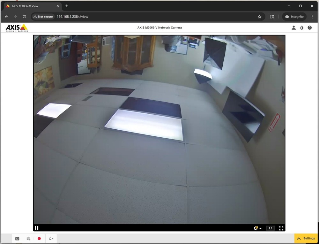Open the help icon in the header

pos(309,28)
